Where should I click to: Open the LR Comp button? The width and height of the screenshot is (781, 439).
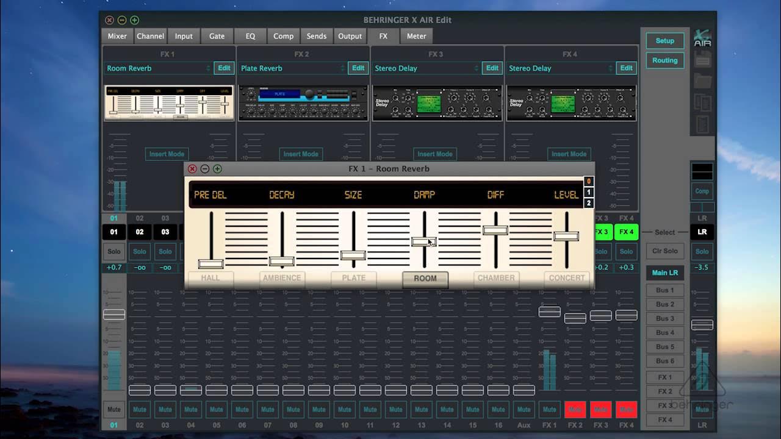coord(702,191)
